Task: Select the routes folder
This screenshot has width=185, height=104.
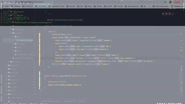Action: click(x=12, y=83)
